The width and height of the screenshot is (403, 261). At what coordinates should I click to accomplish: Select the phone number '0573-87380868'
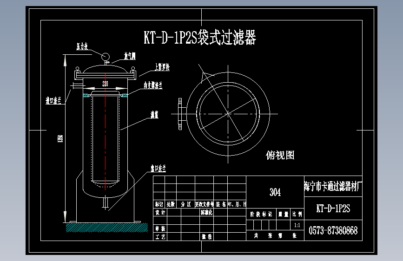pyautogui.click(x=333, y=230)
